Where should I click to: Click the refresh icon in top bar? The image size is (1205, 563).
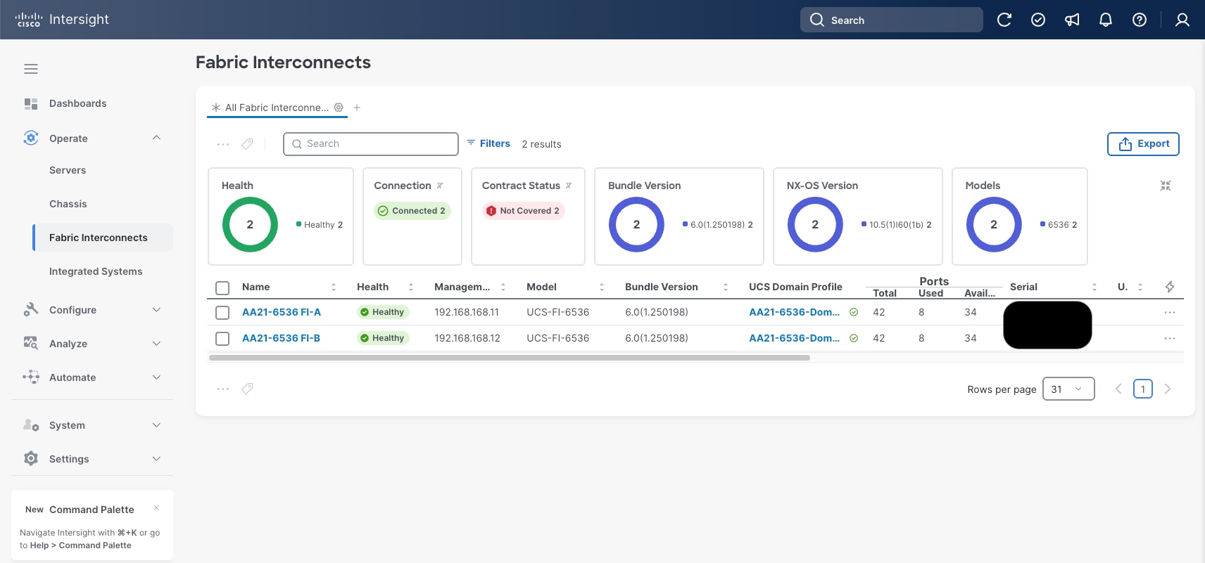pos(1004,20)
